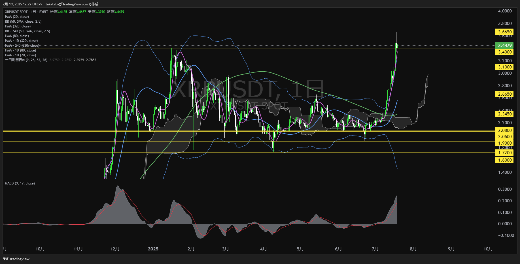Screen dimensions: 520x264
Task: Click the 11月 time axis label
Action: pyautogui.click(x=78, y=249)
